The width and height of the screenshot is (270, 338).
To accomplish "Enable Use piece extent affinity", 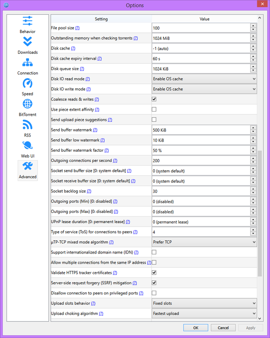I will 154,109.
